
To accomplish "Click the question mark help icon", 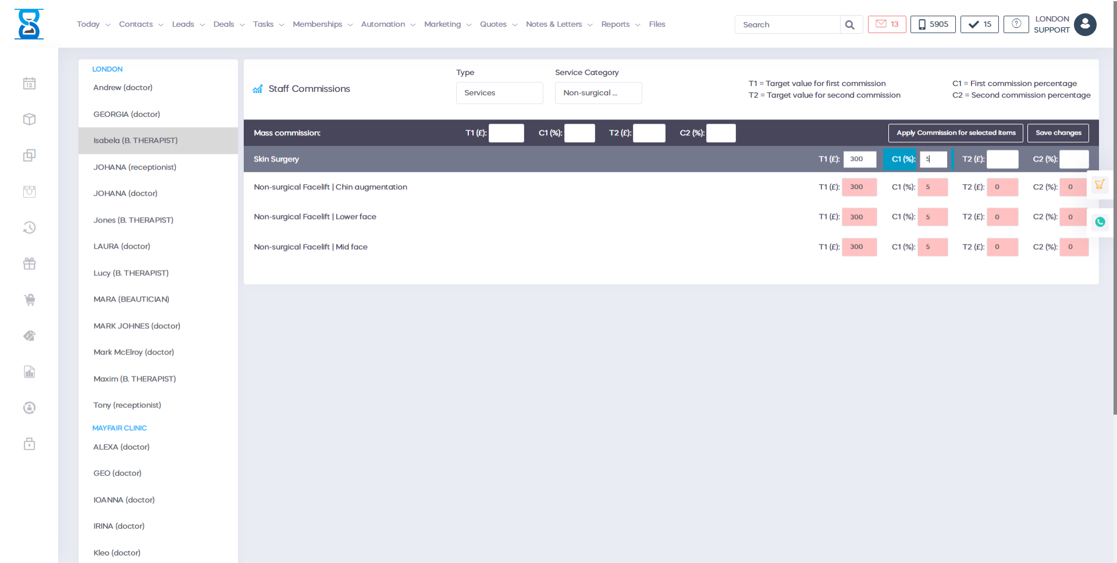I will click(1016, 24).
